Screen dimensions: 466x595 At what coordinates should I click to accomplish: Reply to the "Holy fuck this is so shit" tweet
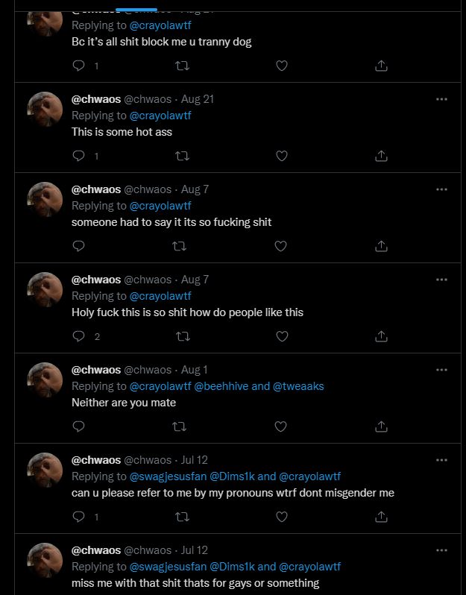point(79,336)
